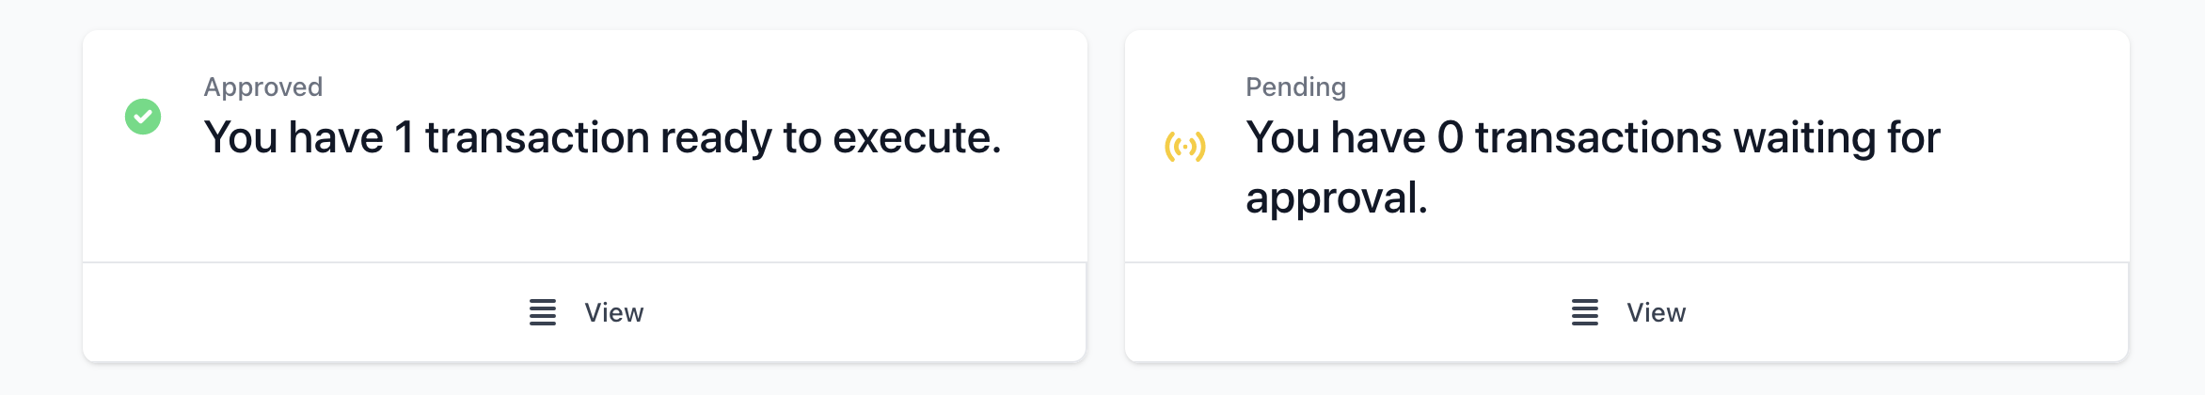
Task: Click the number 0 in the Pending message
Action: pyautogui.click(x=1450, y=137)
